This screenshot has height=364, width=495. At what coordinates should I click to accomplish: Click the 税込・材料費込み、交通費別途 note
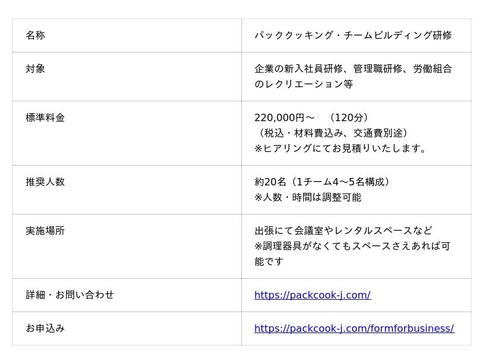point(332,133)
